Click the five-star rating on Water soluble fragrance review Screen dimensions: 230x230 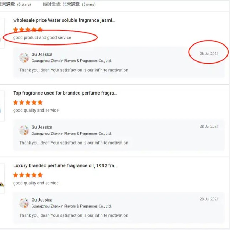point(28,30)
